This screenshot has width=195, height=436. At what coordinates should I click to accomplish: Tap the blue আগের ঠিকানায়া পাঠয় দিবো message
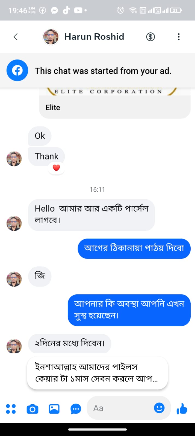point(134,248)
